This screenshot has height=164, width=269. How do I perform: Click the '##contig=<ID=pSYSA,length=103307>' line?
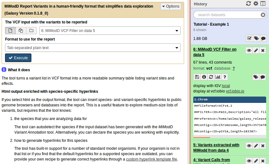(x=225, y=131)
